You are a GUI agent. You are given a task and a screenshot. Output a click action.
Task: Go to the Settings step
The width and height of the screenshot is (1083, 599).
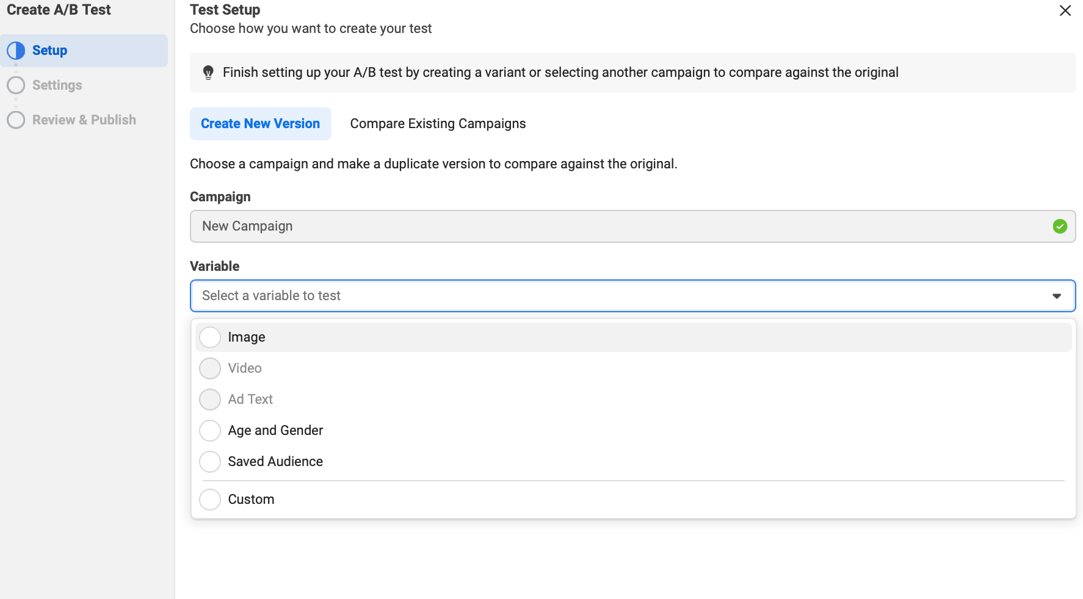pyautogui.click(x=57, y=85)
